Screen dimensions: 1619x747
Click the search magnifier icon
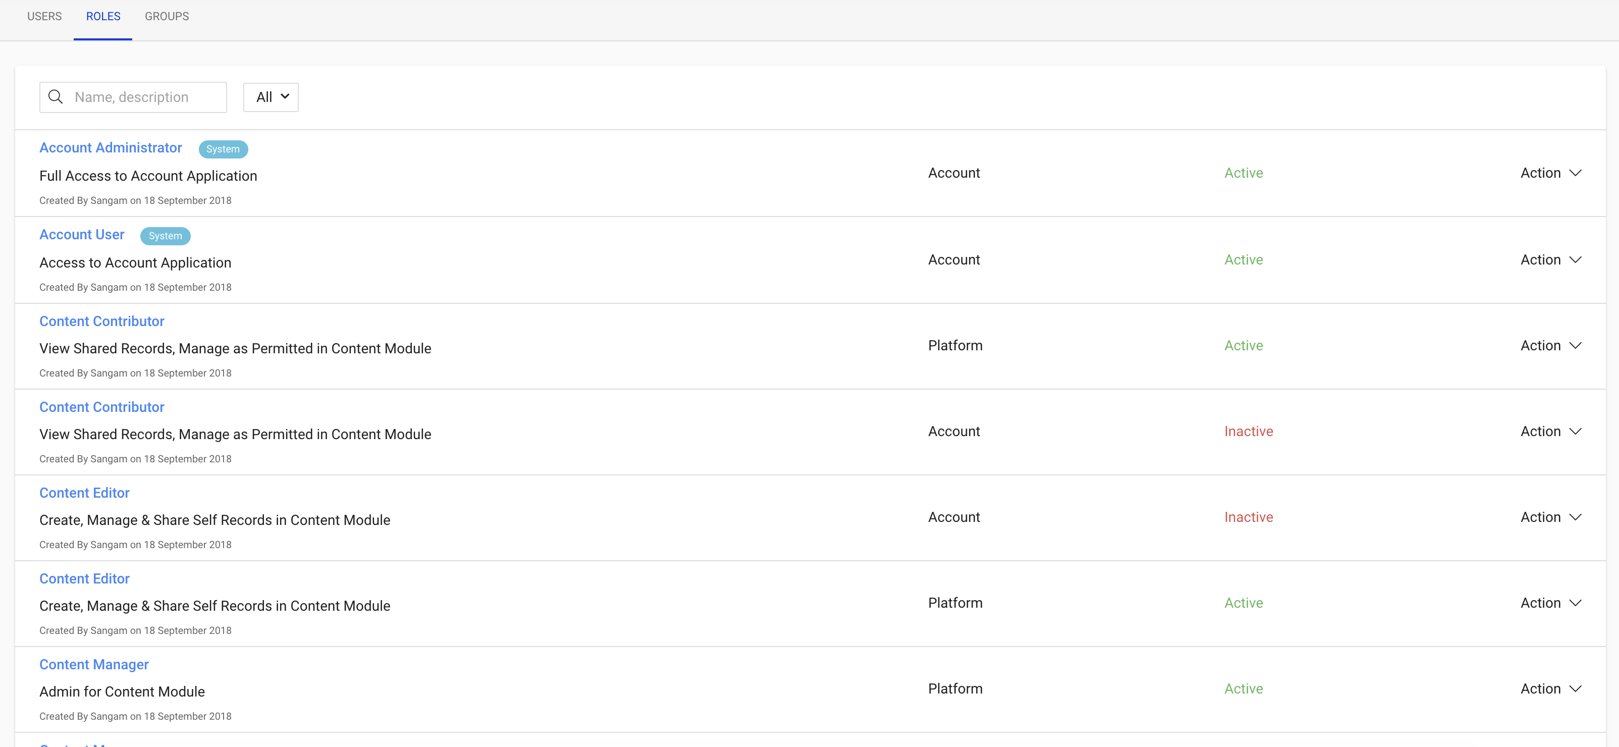click(x=56, y=97)
